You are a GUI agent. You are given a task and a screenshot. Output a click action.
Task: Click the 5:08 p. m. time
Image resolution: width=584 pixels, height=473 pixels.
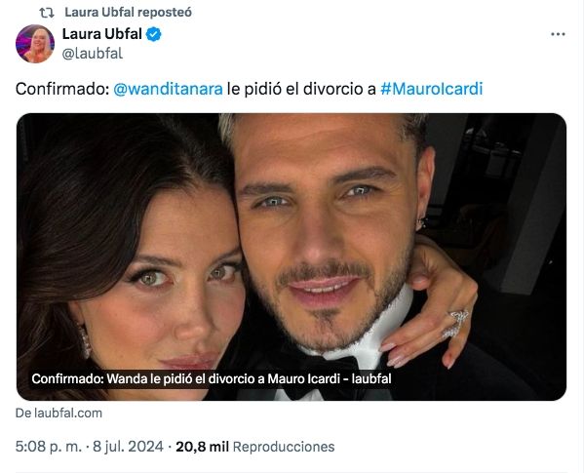pos(48,447)
